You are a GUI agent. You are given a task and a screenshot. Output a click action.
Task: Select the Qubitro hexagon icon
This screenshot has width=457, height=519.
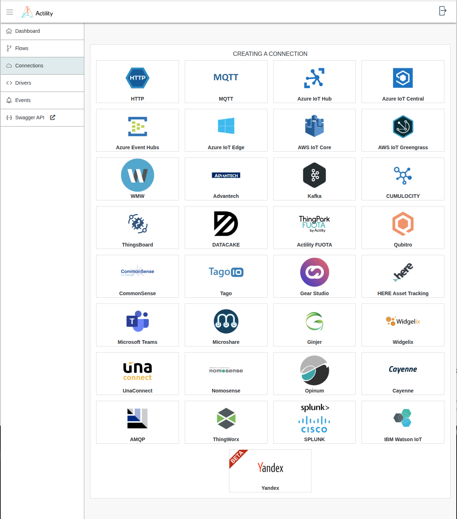point(403,224)
